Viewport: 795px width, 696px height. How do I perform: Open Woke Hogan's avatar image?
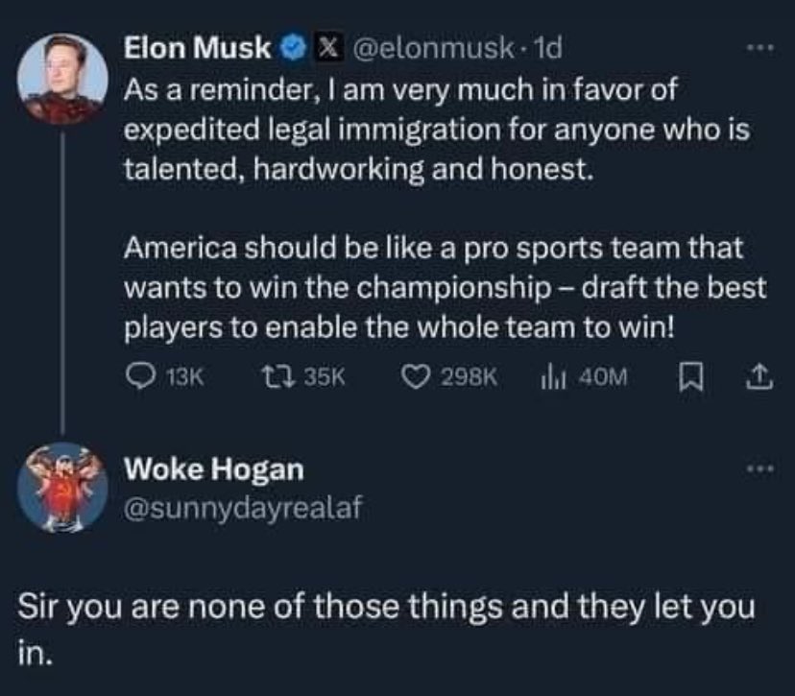click(x=62, y=487)
